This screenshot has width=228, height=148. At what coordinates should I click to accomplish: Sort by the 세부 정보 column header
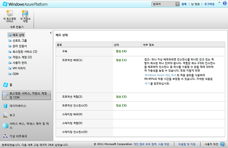[183, 45]
